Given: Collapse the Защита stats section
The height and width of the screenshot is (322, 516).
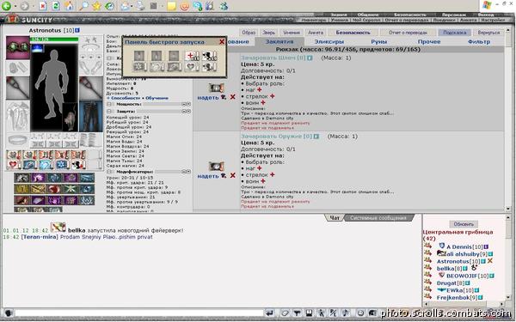Looking at the screenshot, I should pos(109,112).
